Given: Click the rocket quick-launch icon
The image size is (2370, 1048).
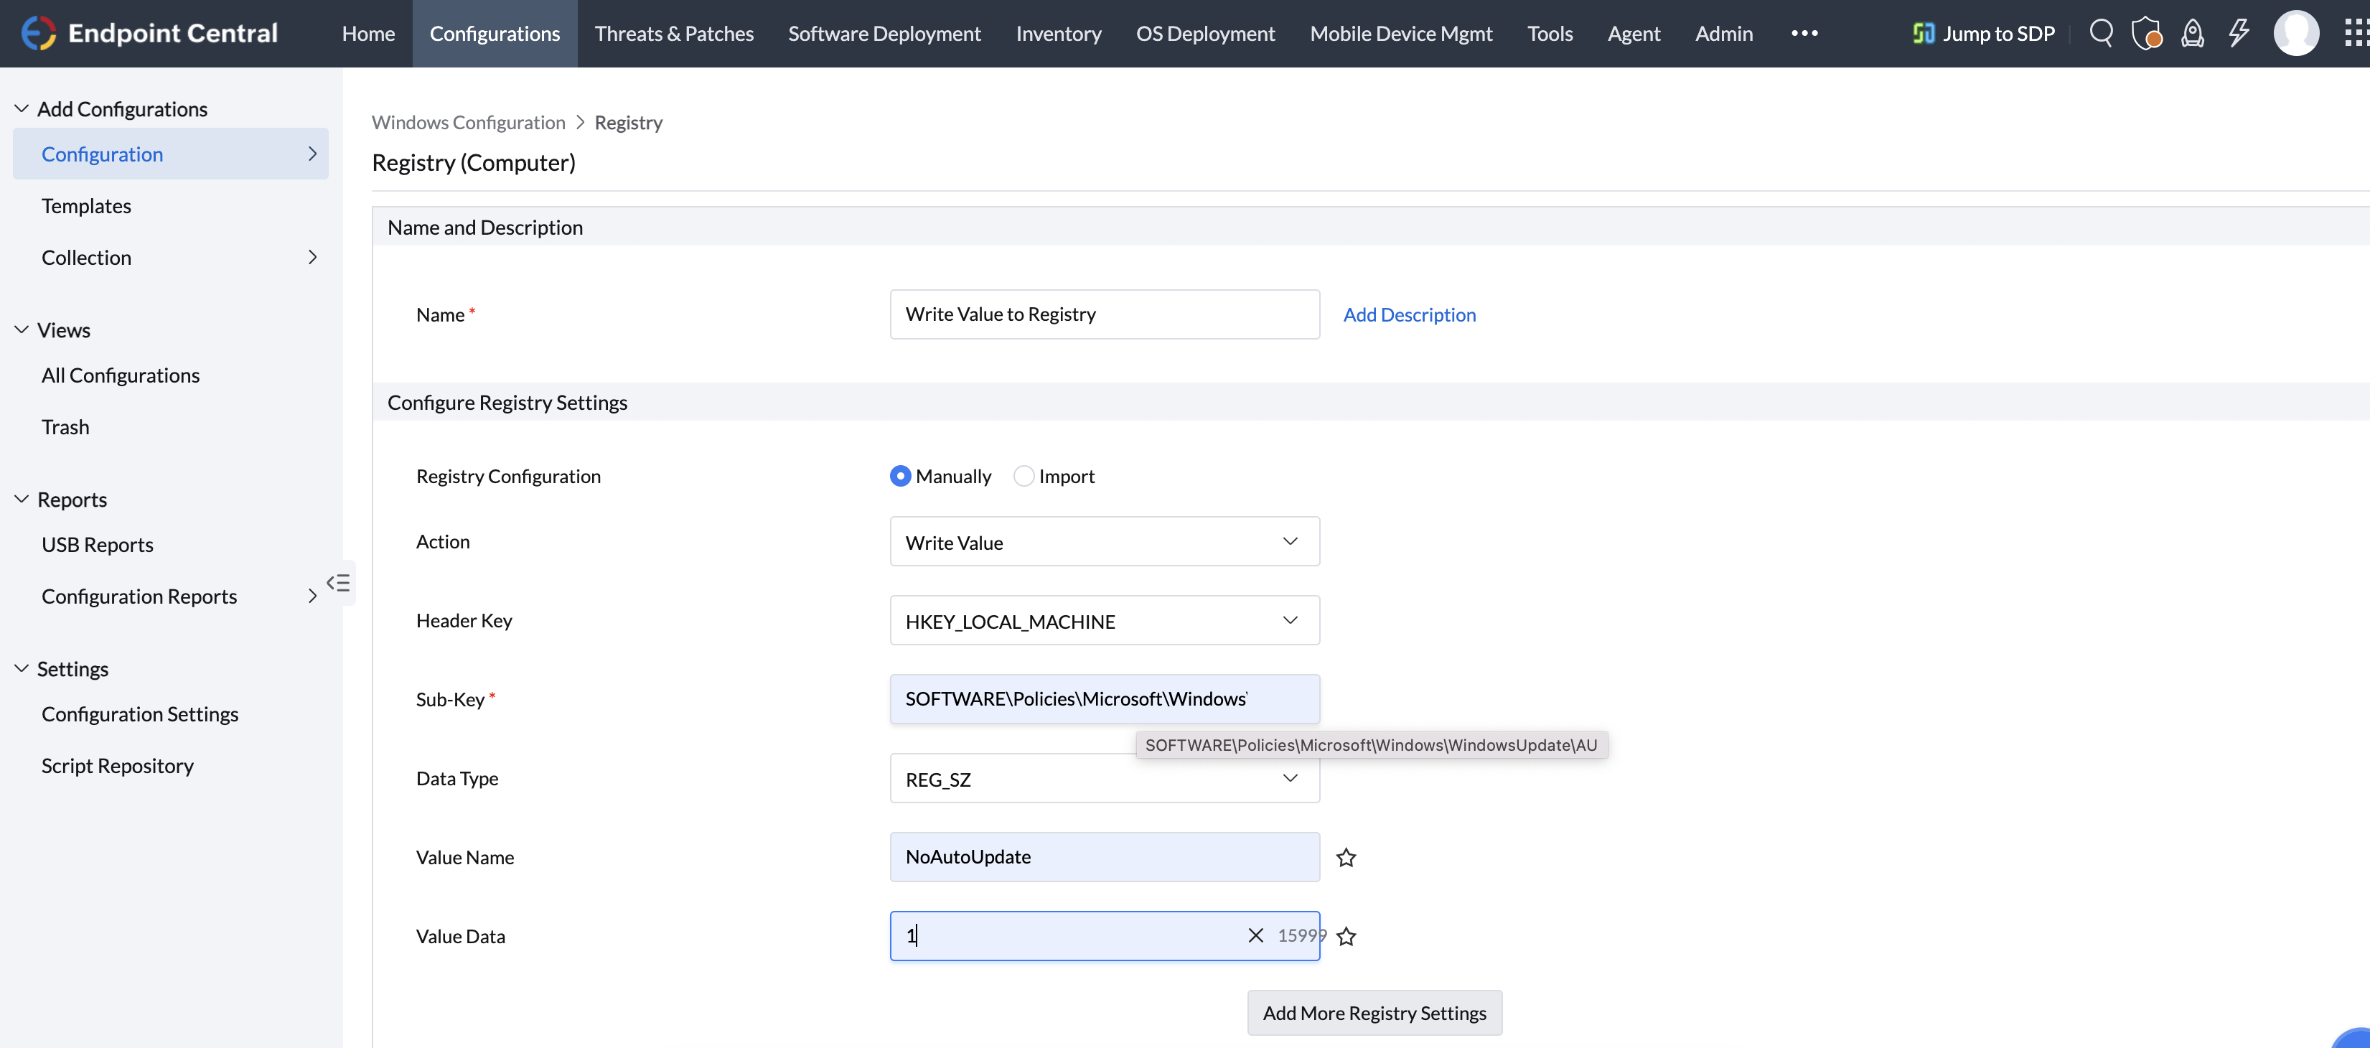Looking at the screenshot, I should coord(2193,34).
